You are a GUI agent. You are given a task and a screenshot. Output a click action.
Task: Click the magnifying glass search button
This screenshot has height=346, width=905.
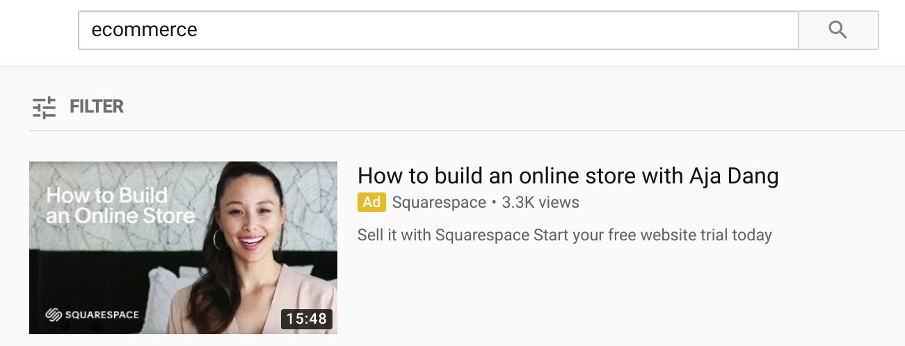pos(838,30)
